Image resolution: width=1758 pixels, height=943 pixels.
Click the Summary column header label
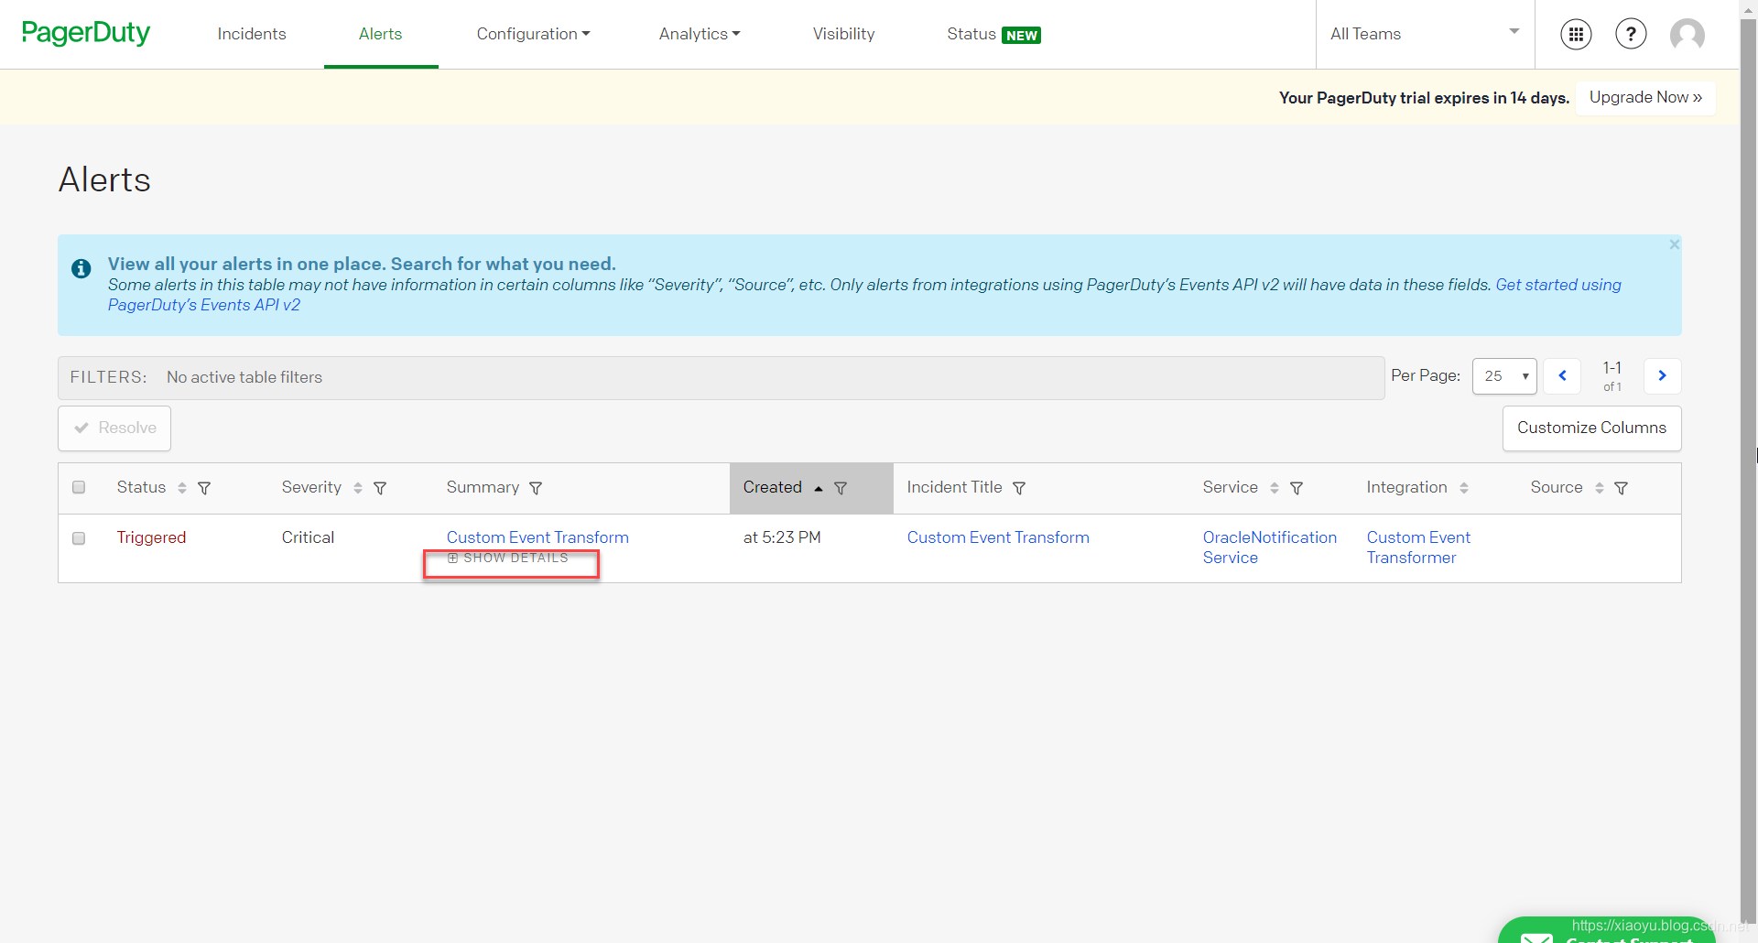(483, 487)
